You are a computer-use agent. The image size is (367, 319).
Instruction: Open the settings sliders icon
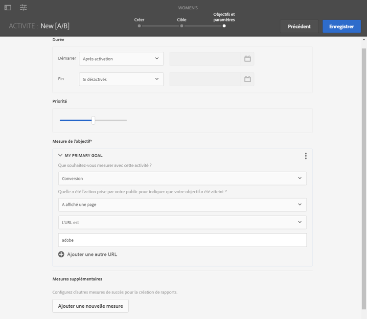pos(23,7)
